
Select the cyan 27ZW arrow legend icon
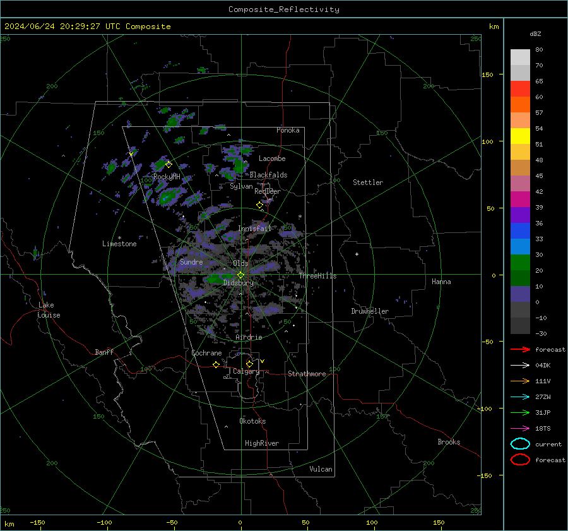coord(520,397)
